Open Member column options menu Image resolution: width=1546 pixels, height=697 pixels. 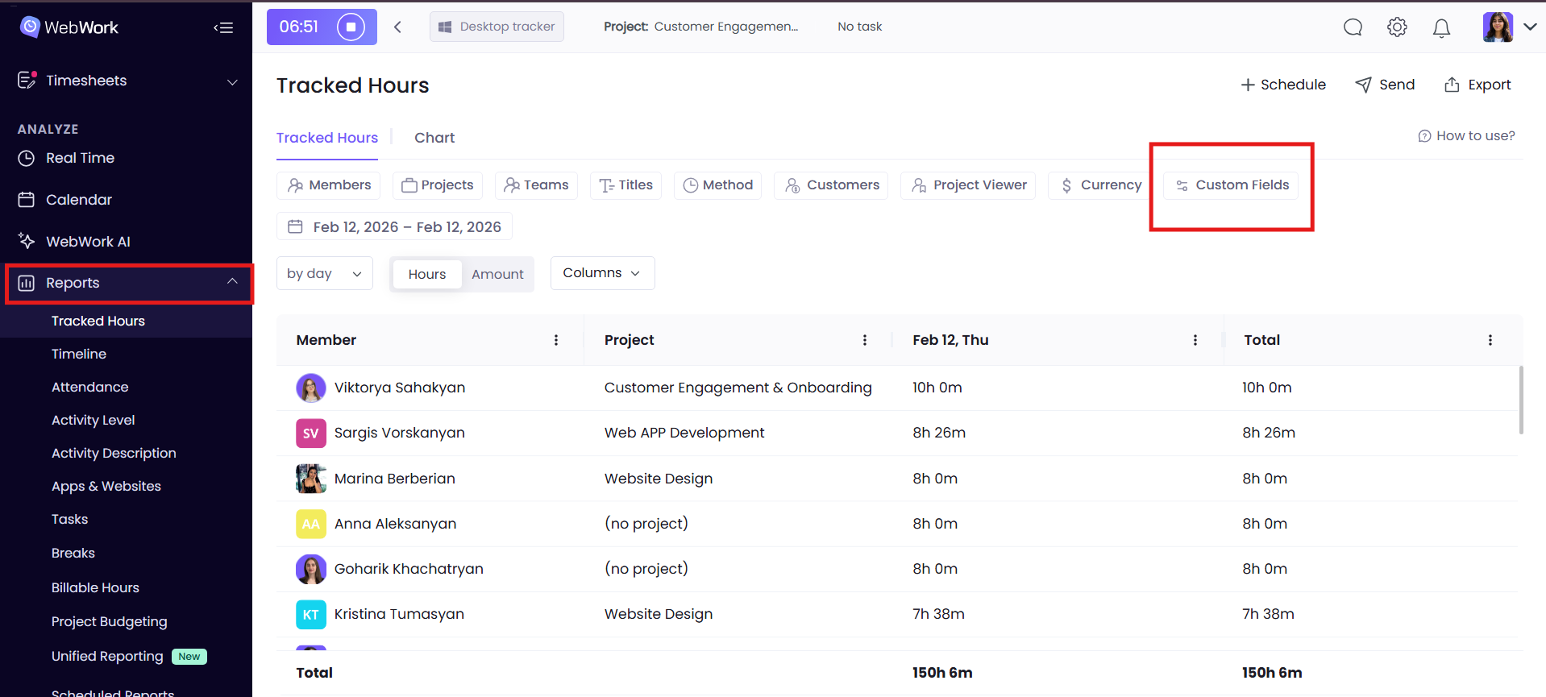pyautogui.click(x=556, y=340)
